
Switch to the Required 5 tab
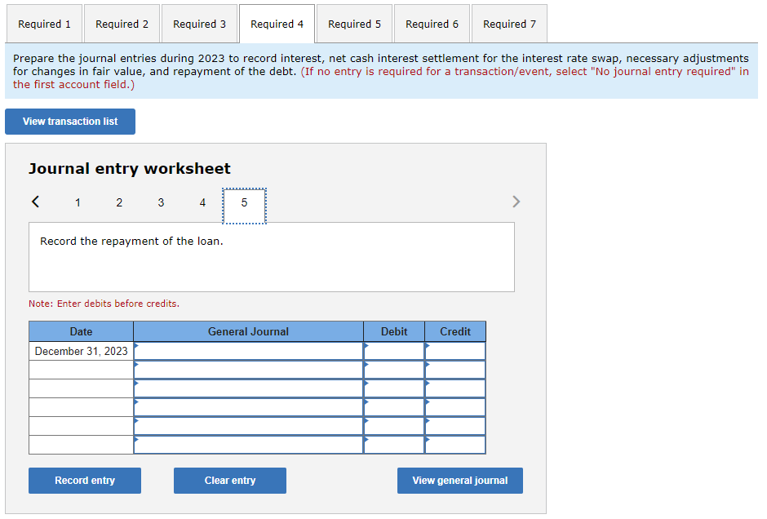[354, 24]
